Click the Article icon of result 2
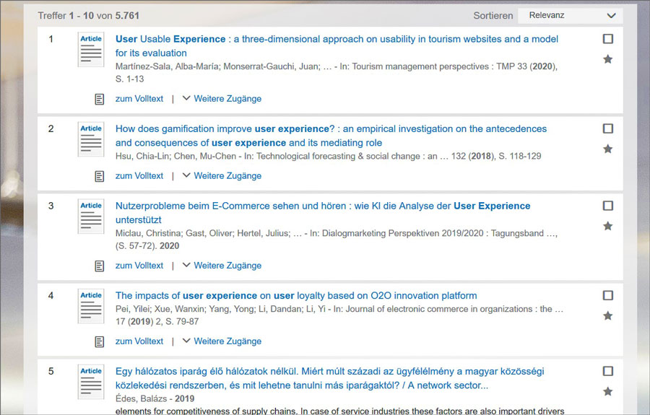Screen dimensions: 650x415 click(91, 139)
